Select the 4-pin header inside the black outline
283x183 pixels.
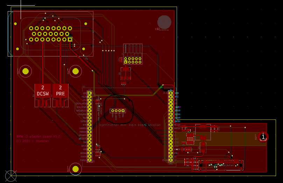pyautogui.click(x=118, y=111)
